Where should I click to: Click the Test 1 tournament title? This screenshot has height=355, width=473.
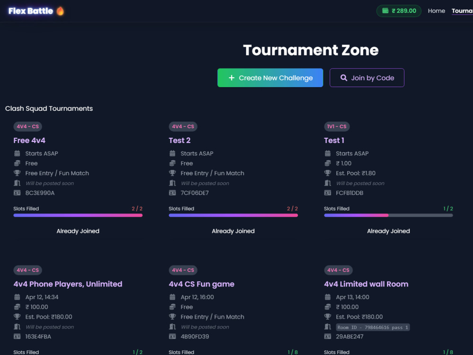[x=334, y=141]
